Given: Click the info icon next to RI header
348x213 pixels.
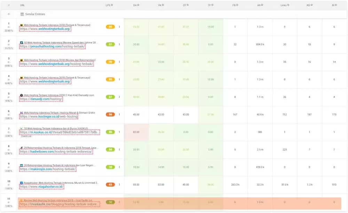Looking at the screenshot, I should coord(336,5).
